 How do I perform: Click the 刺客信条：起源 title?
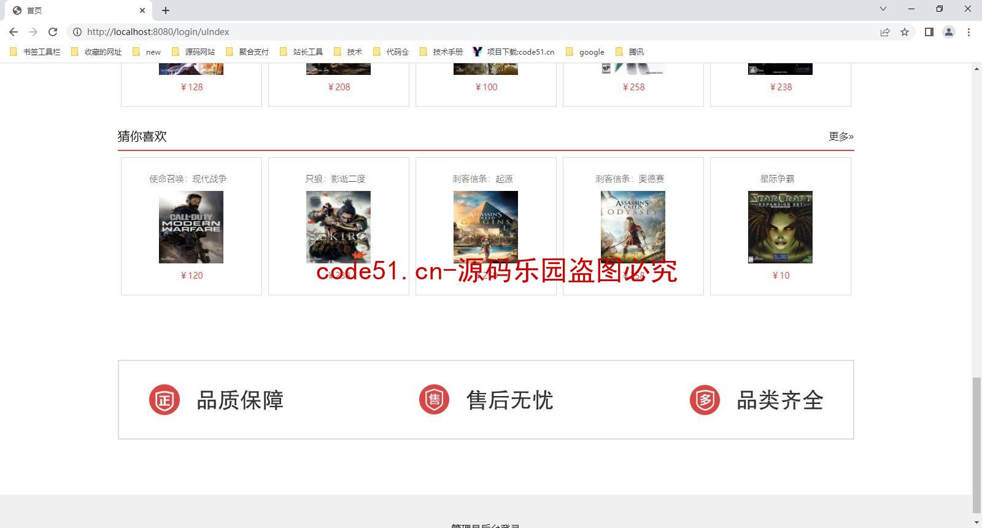[x=482, y=179]
